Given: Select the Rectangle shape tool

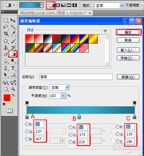Looking at the screenshot, I should [13, 75].
